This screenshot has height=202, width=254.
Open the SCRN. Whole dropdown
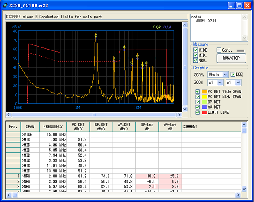click(x=225, y=74)
